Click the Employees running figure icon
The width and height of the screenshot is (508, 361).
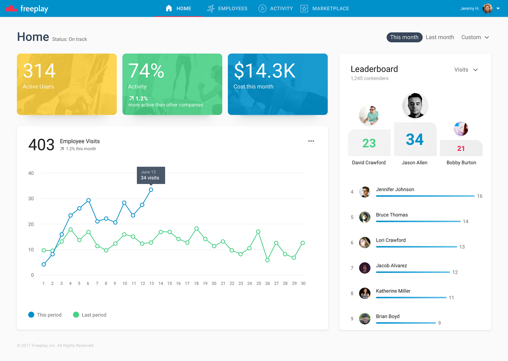[211, 8]
